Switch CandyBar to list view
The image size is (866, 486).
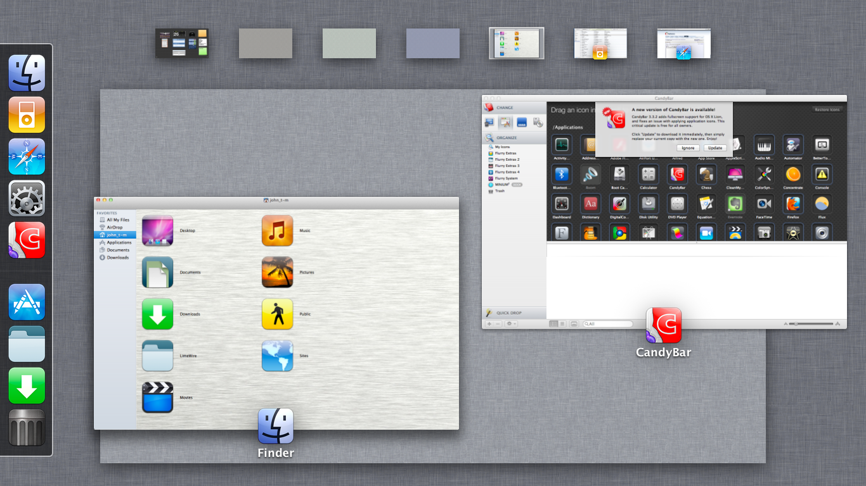tap(562, 323)
